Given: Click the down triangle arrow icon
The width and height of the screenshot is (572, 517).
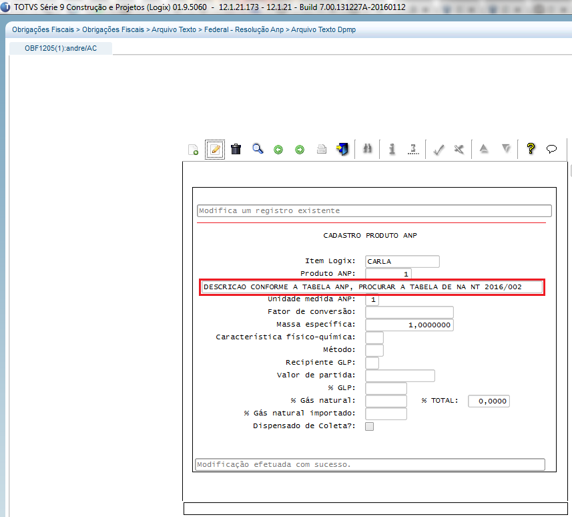Looking at the screenshot, I should pos(506,148).
